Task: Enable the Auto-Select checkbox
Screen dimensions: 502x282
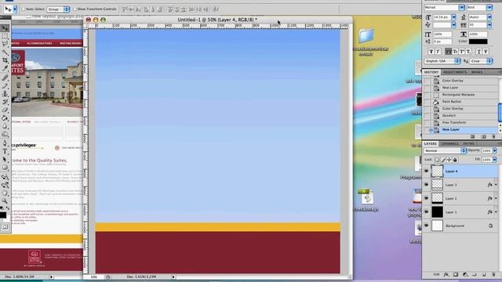Action: [23, 9]
